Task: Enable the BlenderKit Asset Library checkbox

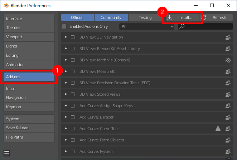Action: (73, 49)
